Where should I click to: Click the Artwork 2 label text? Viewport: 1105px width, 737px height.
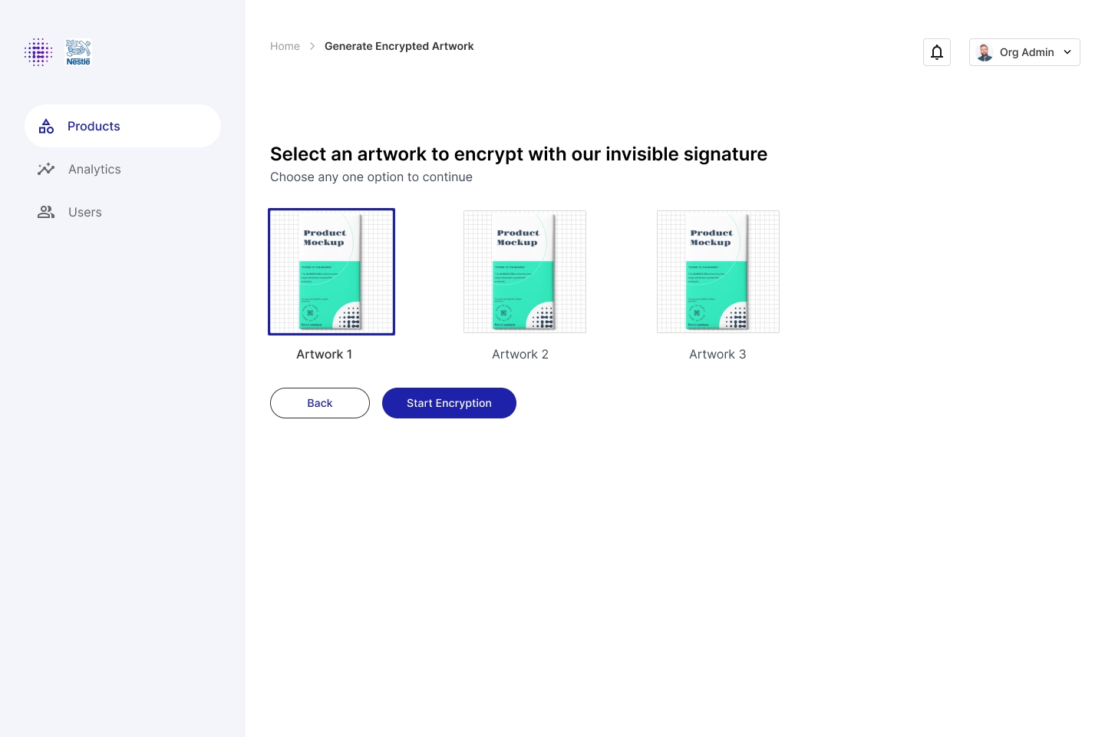point(520,354)
